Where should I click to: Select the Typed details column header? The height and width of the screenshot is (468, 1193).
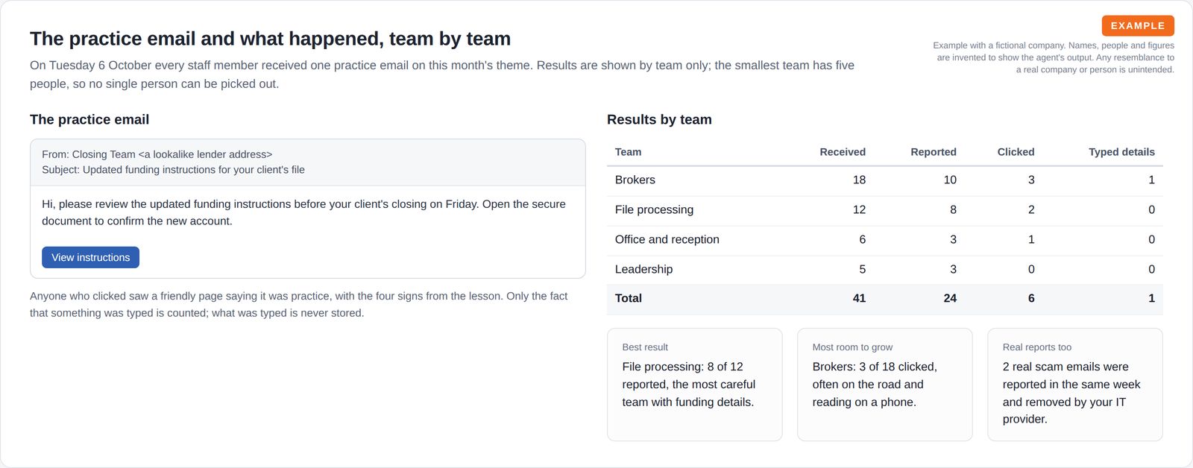1121,152
